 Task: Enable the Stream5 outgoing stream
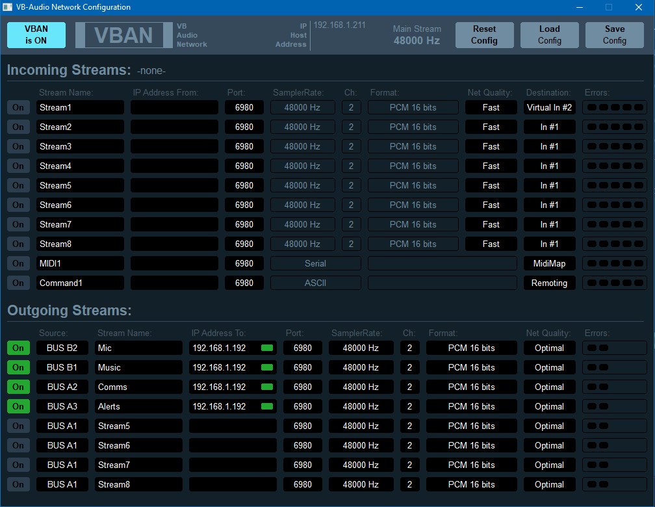pos(18,426)
